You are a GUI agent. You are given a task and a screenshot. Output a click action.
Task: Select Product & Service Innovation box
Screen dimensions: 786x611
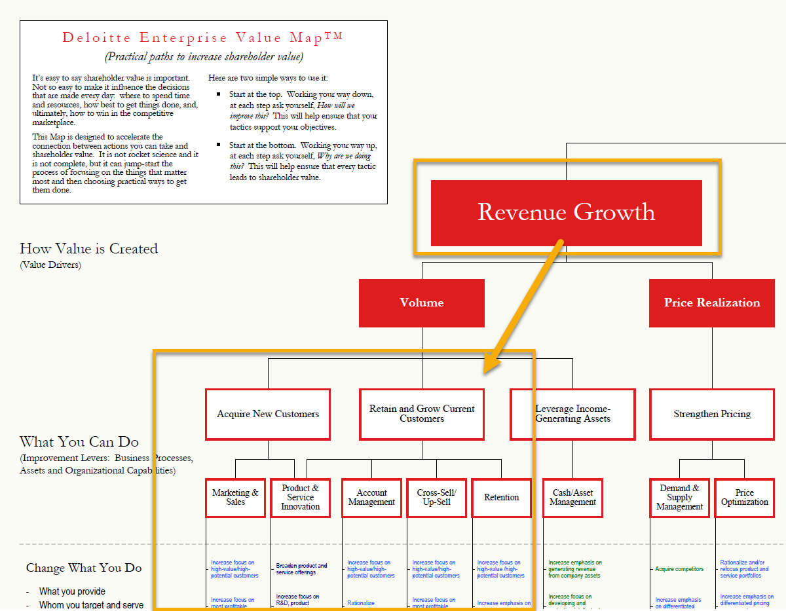[301, 498]
